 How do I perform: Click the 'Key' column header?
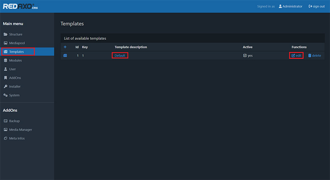[85, 47]
